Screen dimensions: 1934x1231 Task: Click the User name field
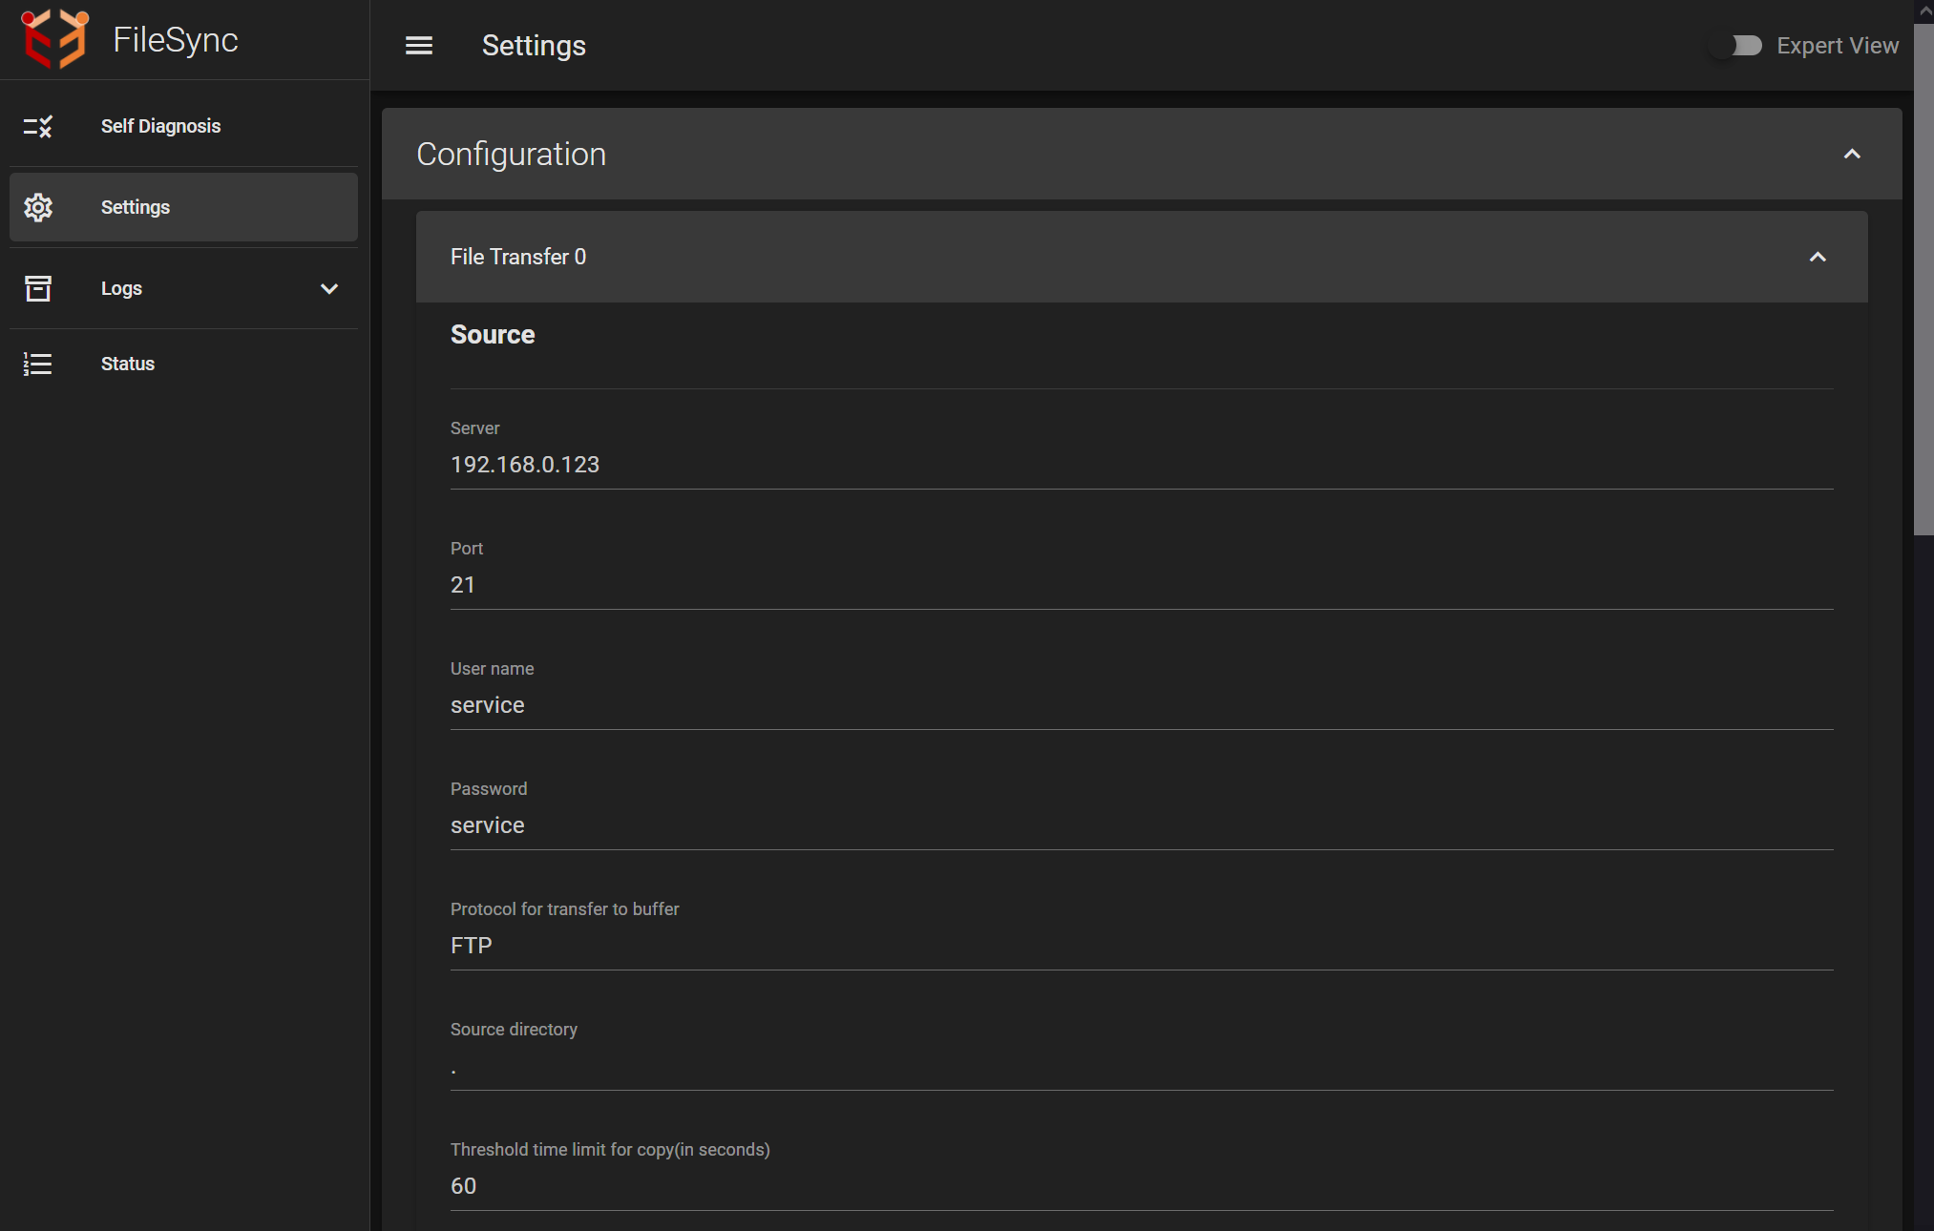(1142, 705)
